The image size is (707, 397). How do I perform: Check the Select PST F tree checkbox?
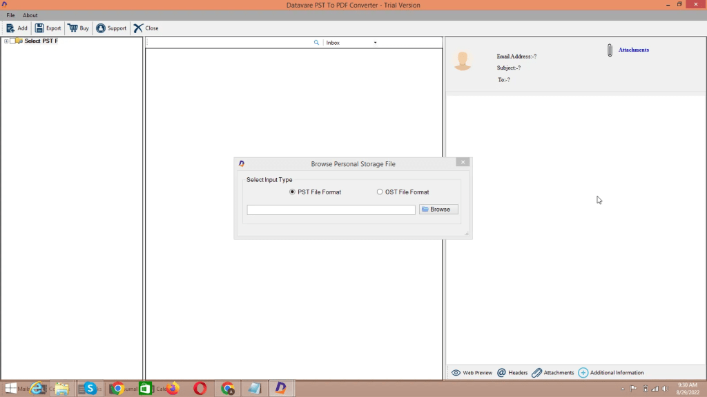pos(12,41)
